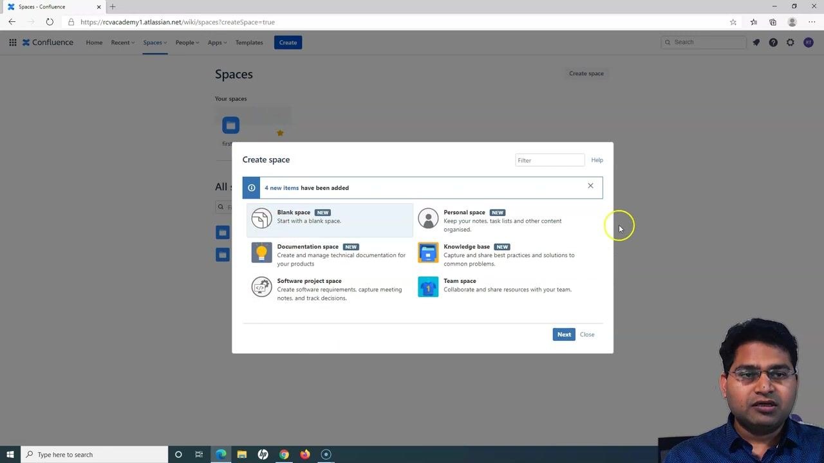
Task: Select the Knowledge base title text
Action: [x=467, y=246]
